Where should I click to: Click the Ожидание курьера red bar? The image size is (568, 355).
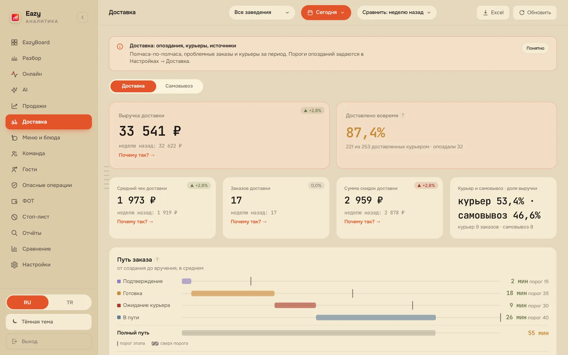[x=295, y=305]
